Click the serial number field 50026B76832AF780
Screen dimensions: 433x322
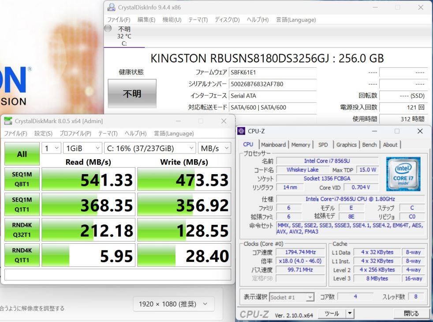272,84
